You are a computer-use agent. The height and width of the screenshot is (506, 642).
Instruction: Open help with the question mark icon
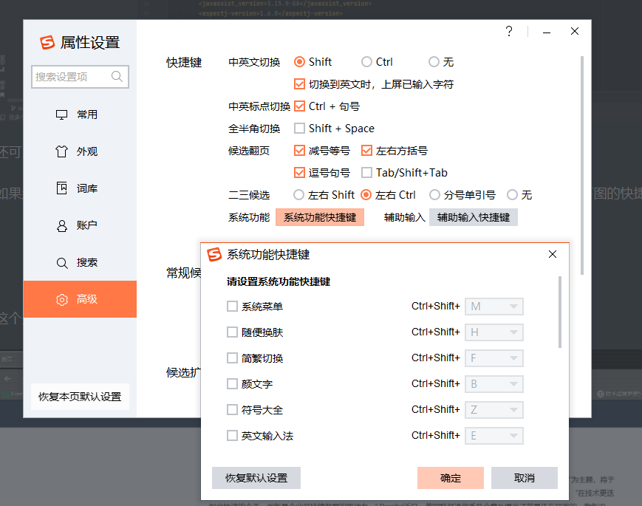click(509, 32)
